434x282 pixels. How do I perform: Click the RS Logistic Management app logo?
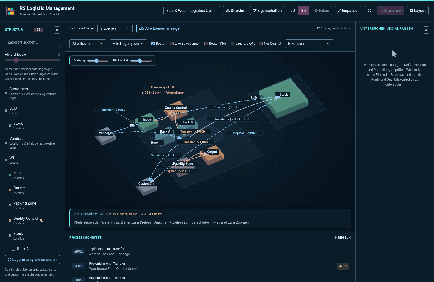(x=11, y=11)
